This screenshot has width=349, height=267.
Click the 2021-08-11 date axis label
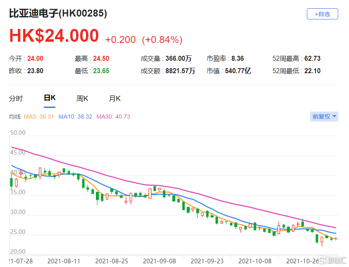(x=64, y=261)
